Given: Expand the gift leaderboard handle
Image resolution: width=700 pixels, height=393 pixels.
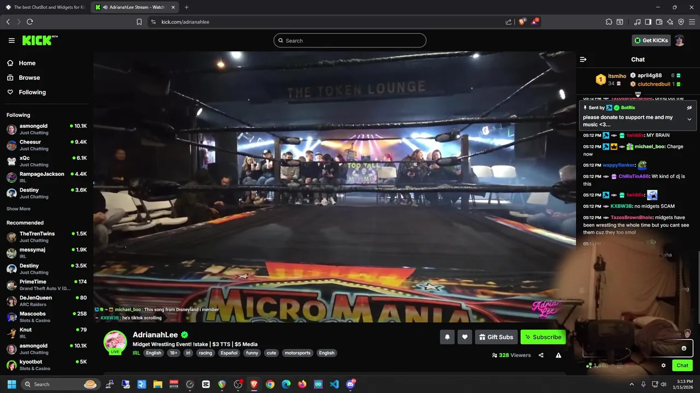Looking at the screenshot, I should tap(638, 94).
